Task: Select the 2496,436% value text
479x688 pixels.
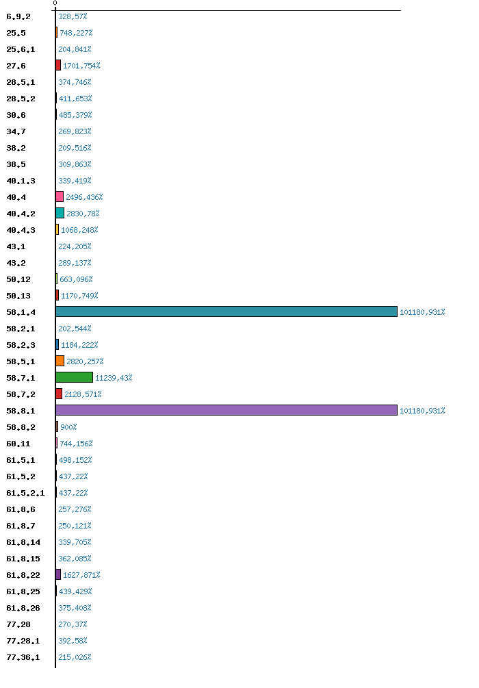Action: click(84, 197)
